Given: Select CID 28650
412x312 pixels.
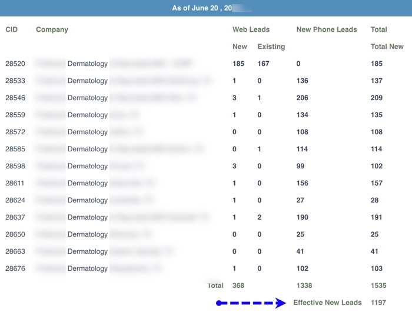Looking at the screenshot, I should coord(15,234).
